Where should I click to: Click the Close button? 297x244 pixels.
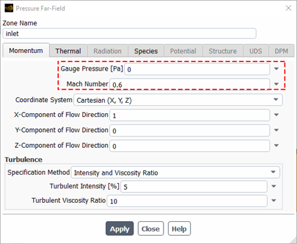click(150, 228)
